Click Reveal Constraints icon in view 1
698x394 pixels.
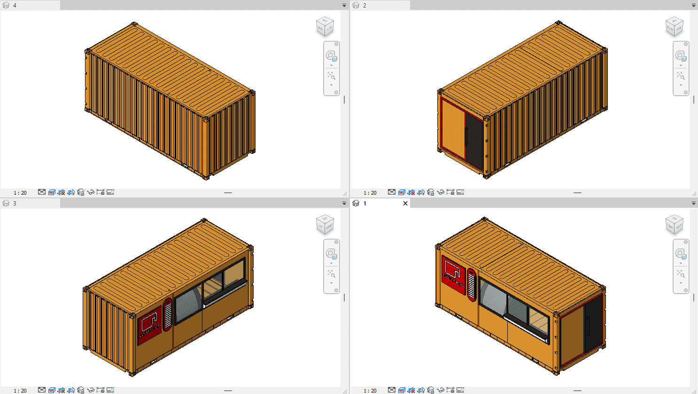click(x=450, y=390)
